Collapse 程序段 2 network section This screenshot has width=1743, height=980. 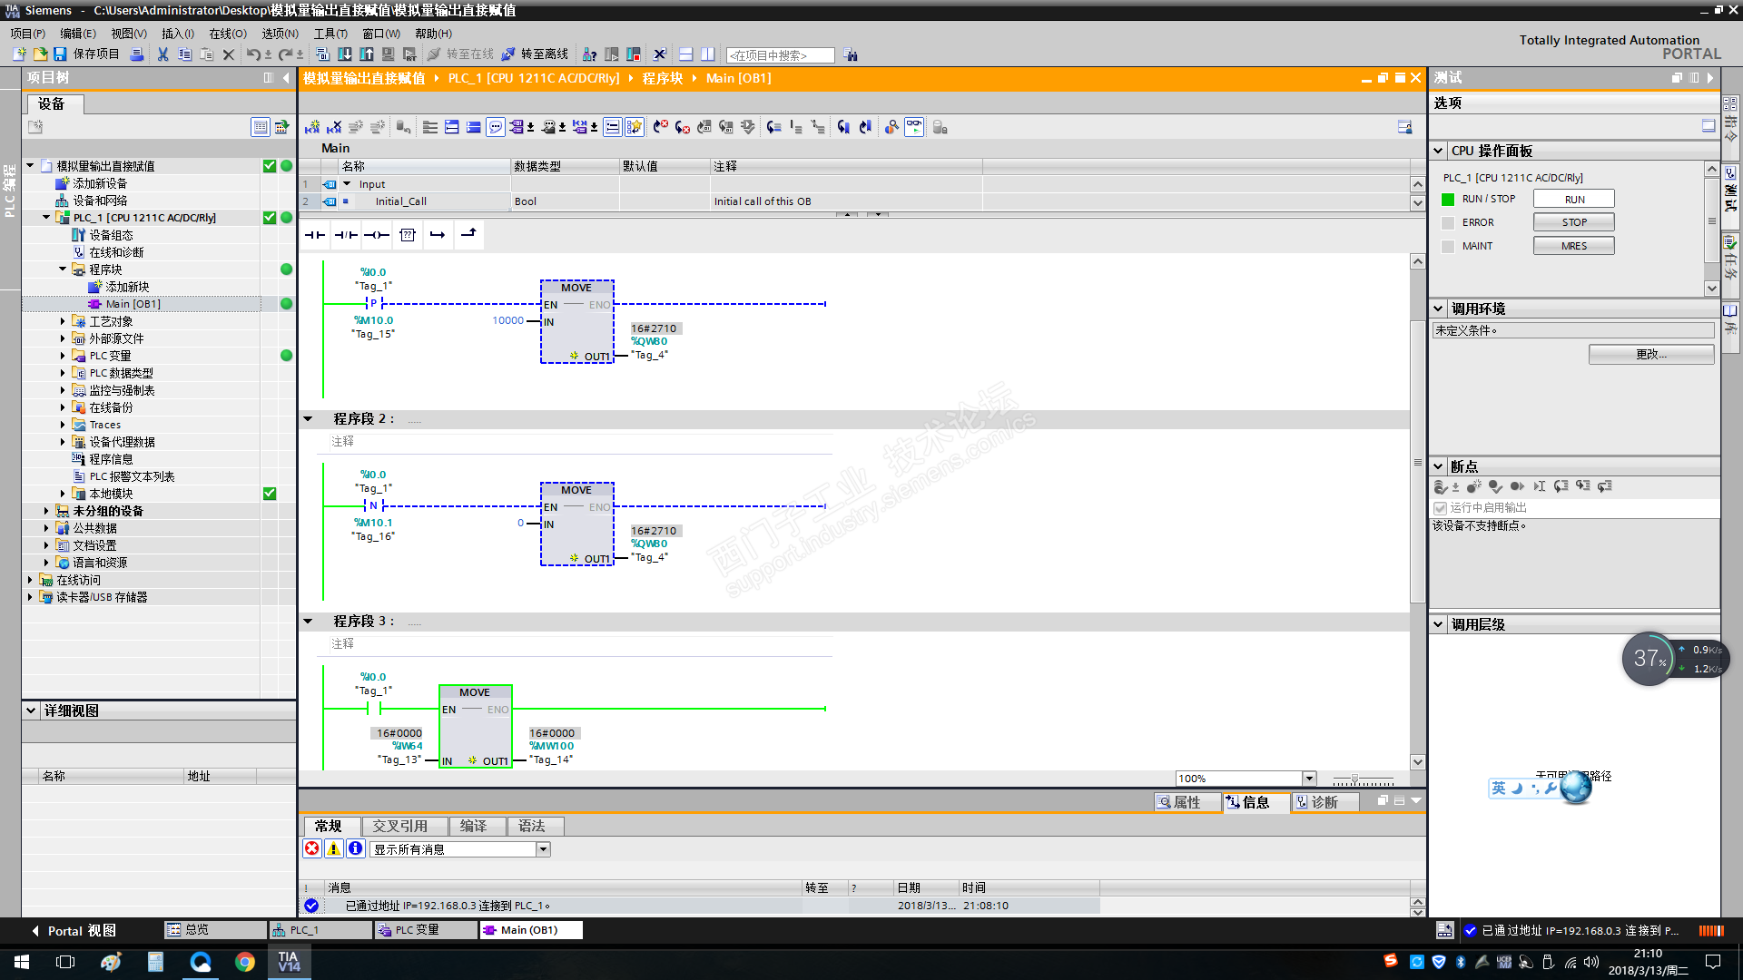308,418
